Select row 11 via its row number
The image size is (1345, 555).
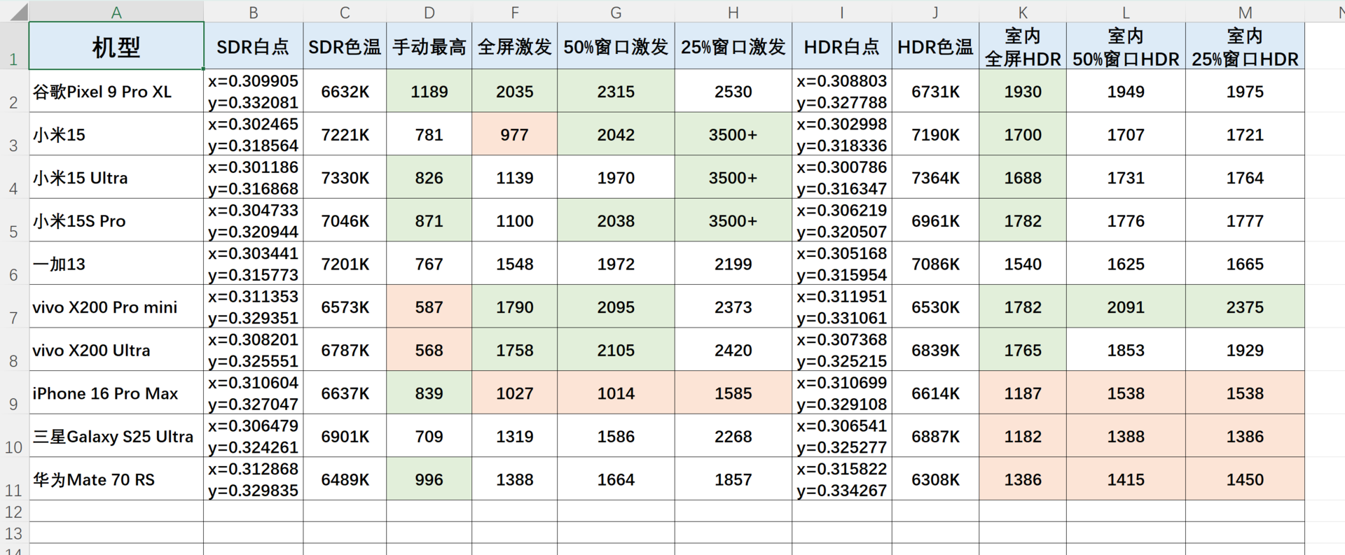(x=14, y=479)
